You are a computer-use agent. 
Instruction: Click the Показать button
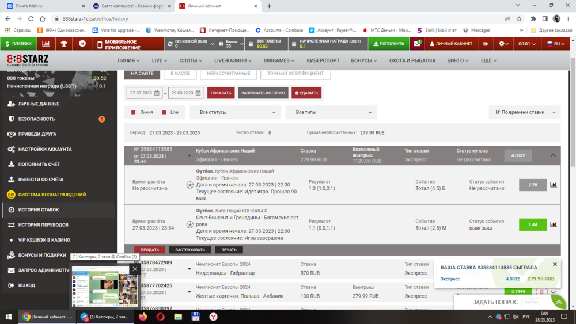[221, 93]
